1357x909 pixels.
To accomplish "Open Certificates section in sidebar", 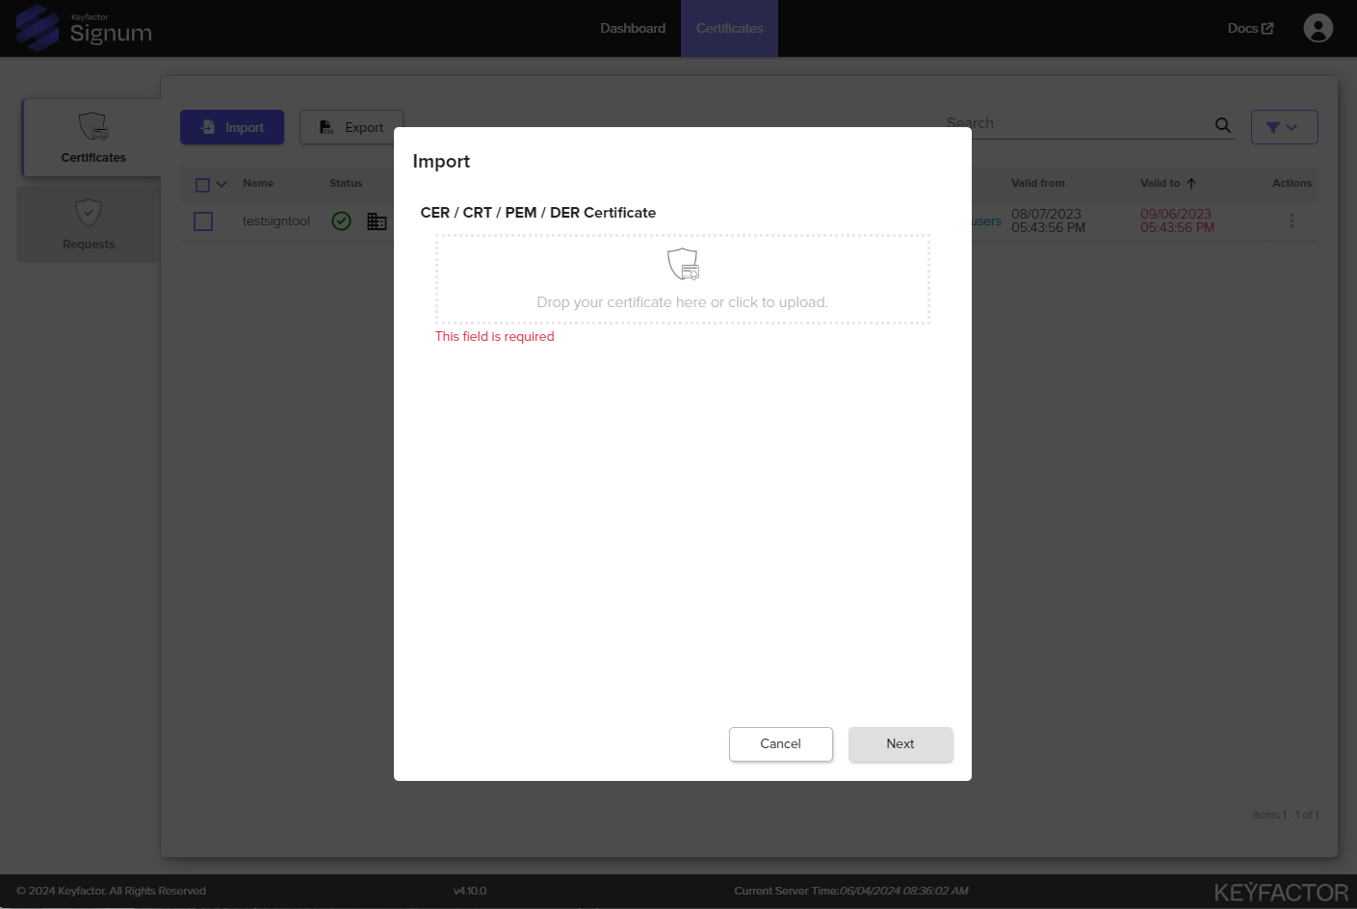I will click(92, 138).
